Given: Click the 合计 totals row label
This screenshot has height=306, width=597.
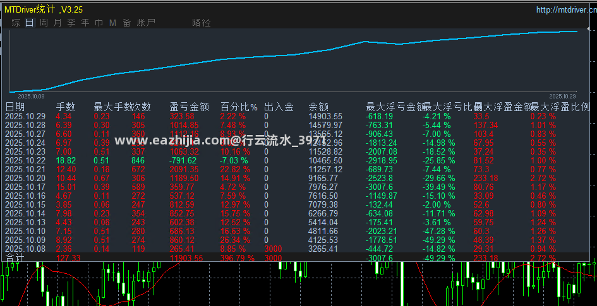Looking at the screenshot, I should 15,257.
